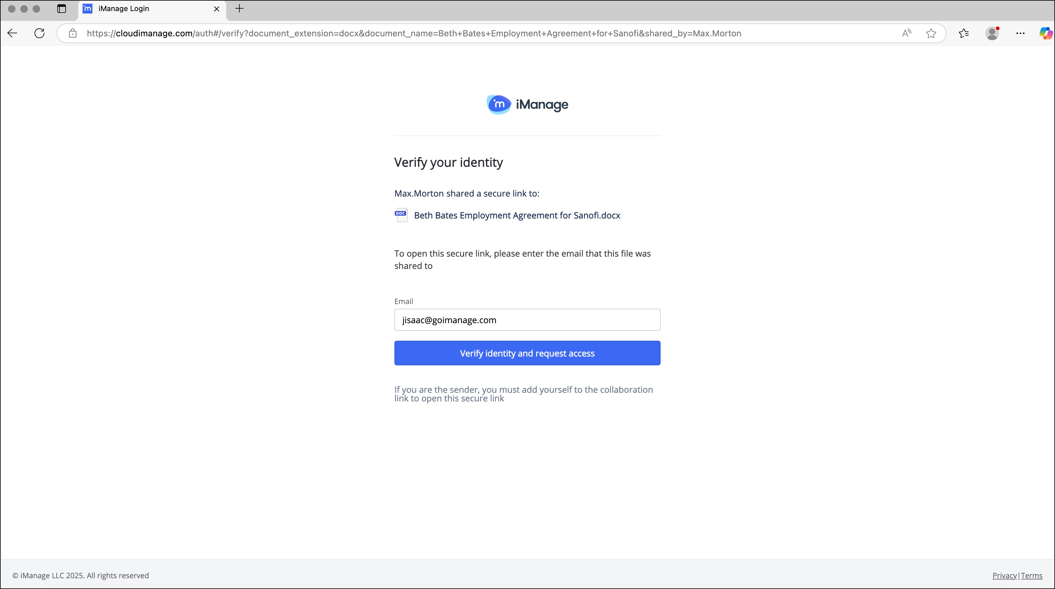Reload the iManage Login page

tap(39, 33)
